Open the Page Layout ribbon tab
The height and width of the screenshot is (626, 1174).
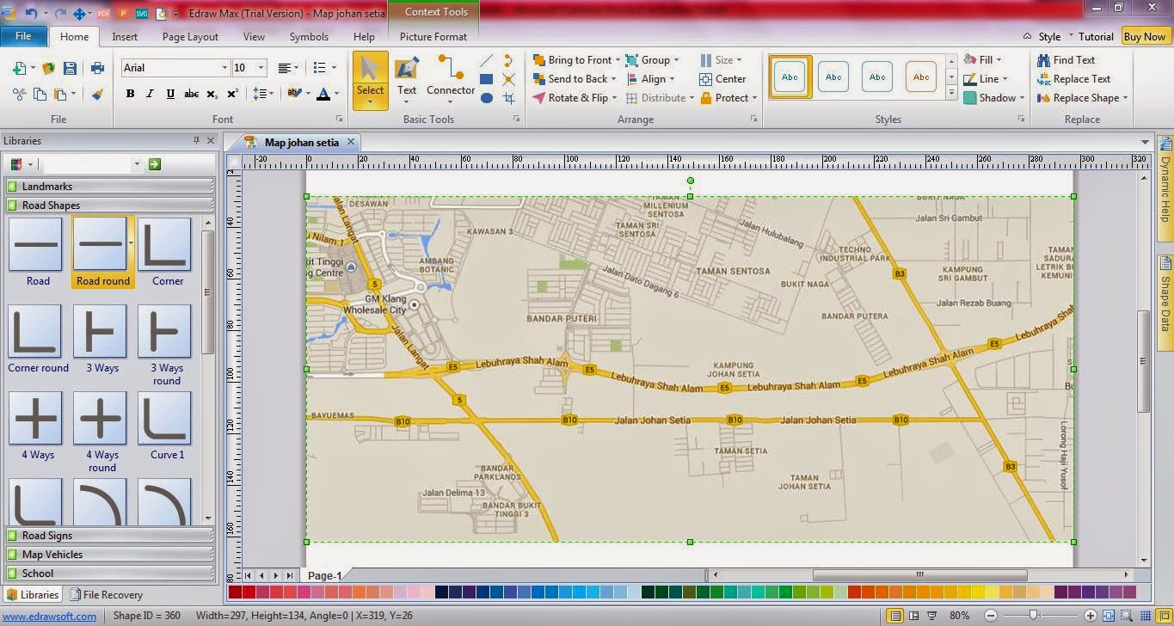pos(190,37)
